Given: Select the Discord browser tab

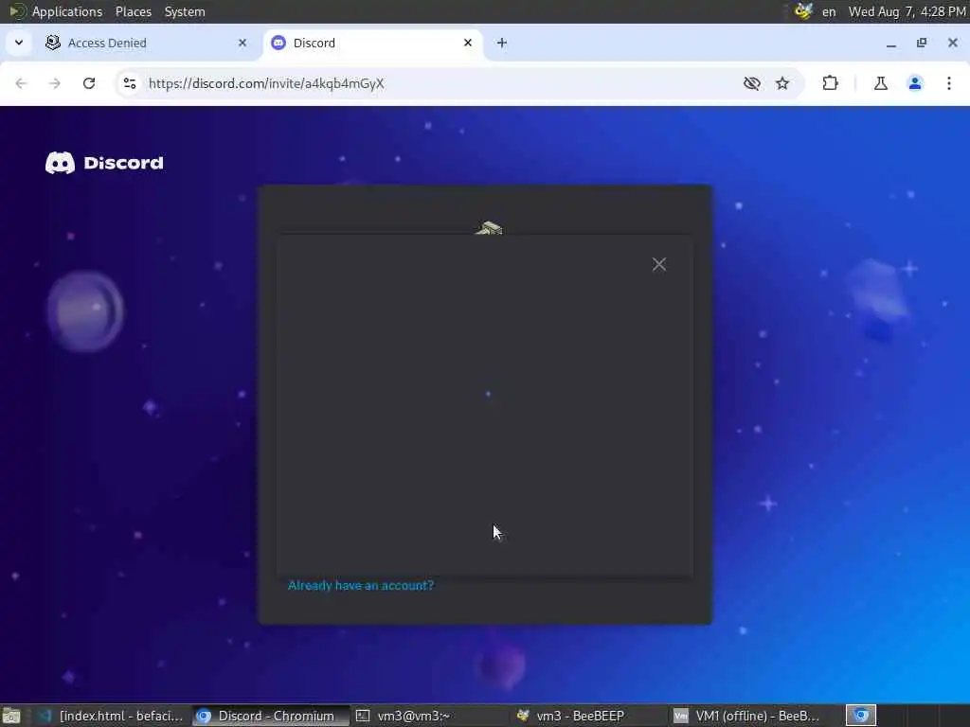Looking at the screenshot, I should (371, 43).
